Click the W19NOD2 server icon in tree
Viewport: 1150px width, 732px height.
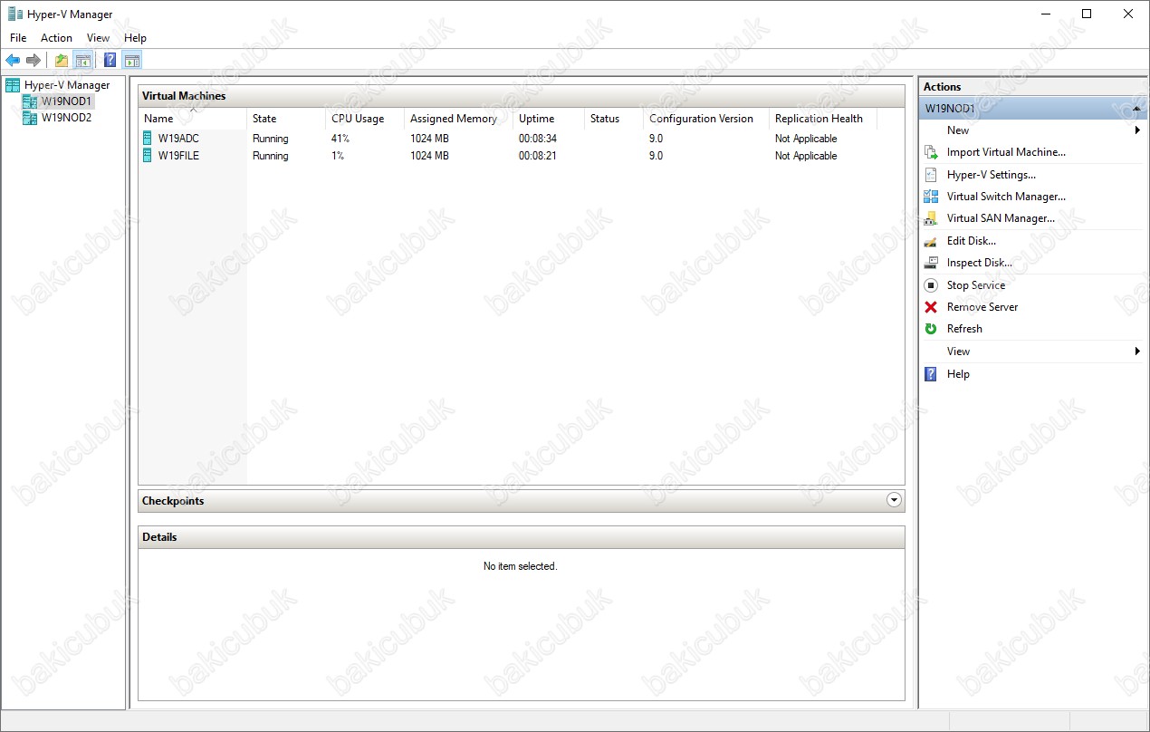point(30,118)
